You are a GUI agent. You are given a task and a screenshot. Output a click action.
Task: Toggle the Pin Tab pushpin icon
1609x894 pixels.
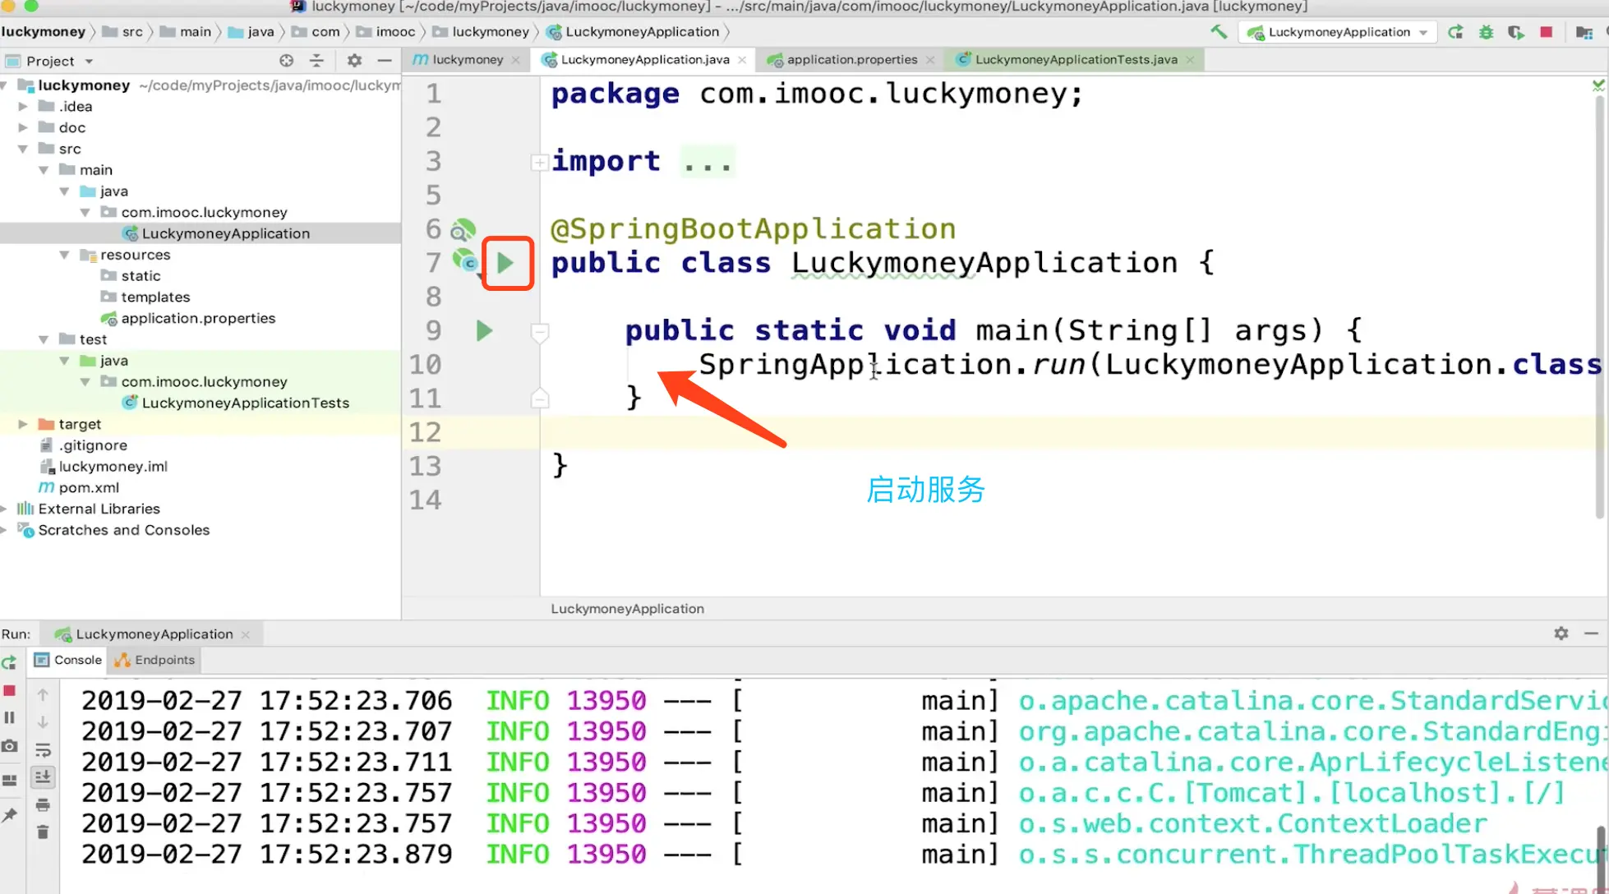[10, 815]
